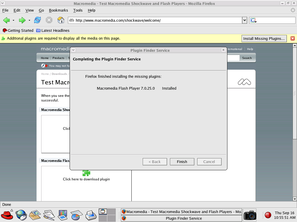This screenshot has height=222, width=297.
Task: Open the Edit menu
Action: coord(17,10)
